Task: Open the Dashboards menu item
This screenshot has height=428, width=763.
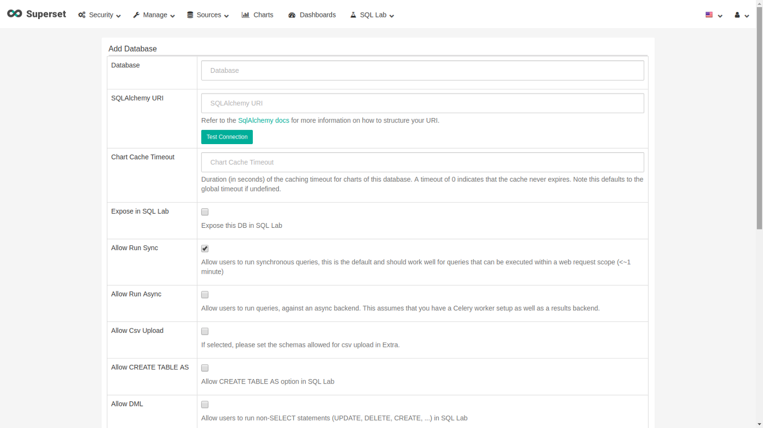Action: [317, 15]
